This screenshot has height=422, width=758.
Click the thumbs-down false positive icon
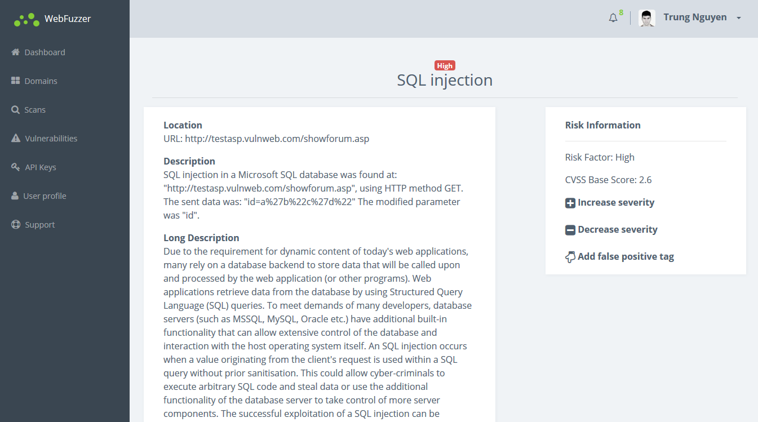570,257
